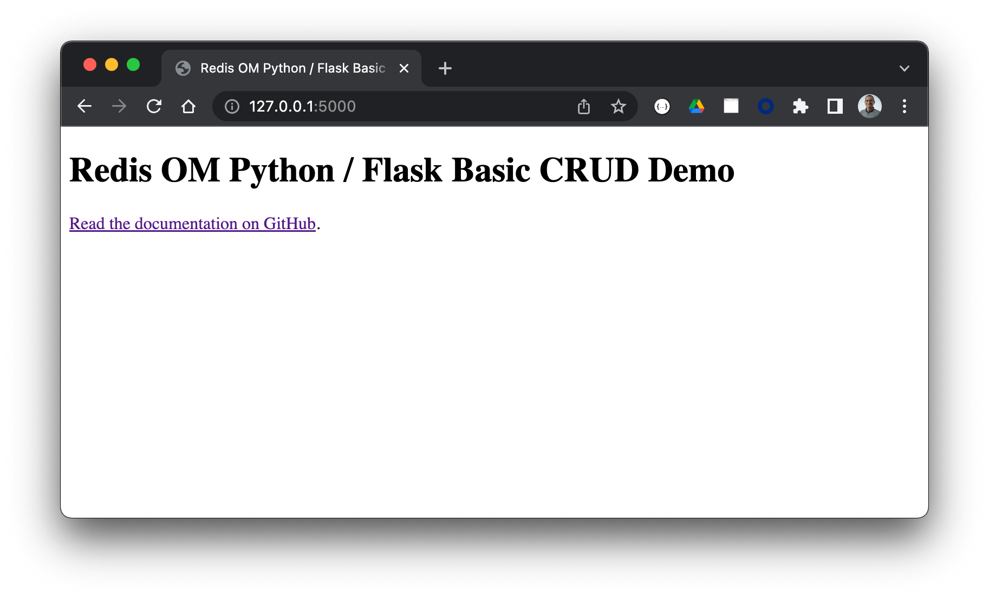The height and width of the screenshot is (598, 989).
Task: Click the browser profile avatar
Action: coord(869,106)
